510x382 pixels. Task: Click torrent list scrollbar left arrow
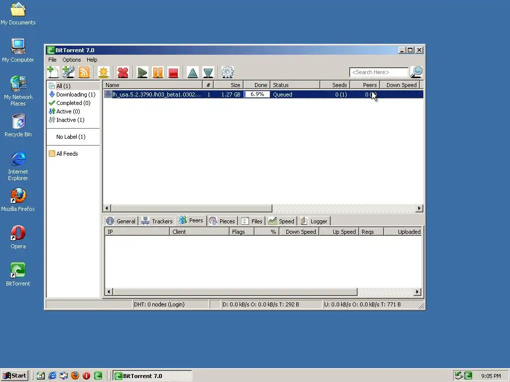[107, 208]
